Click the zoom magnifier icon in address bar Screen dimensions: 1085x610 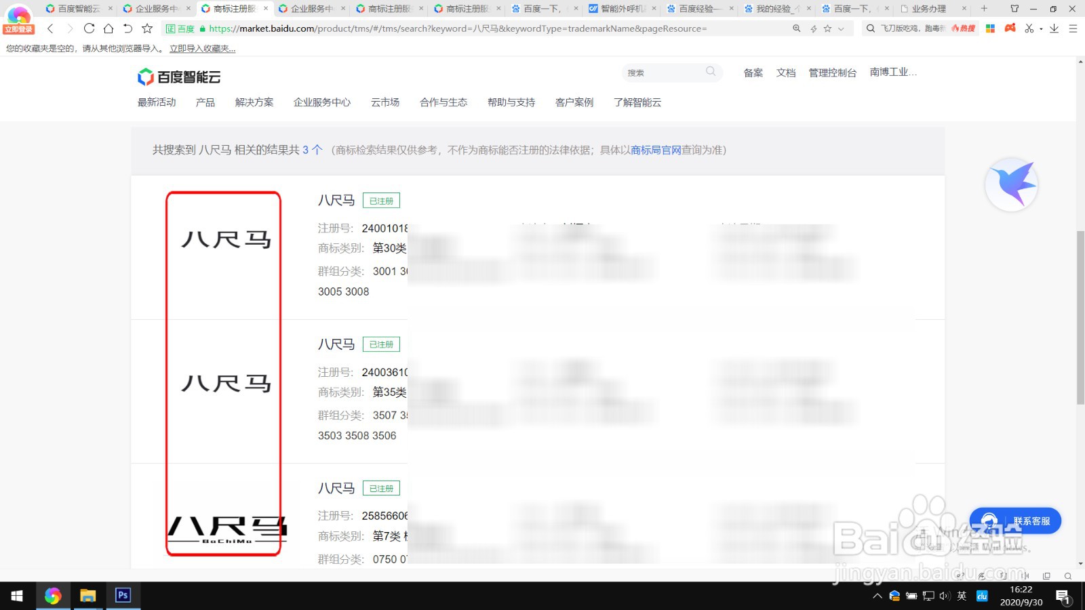click(x=797, y=28)
